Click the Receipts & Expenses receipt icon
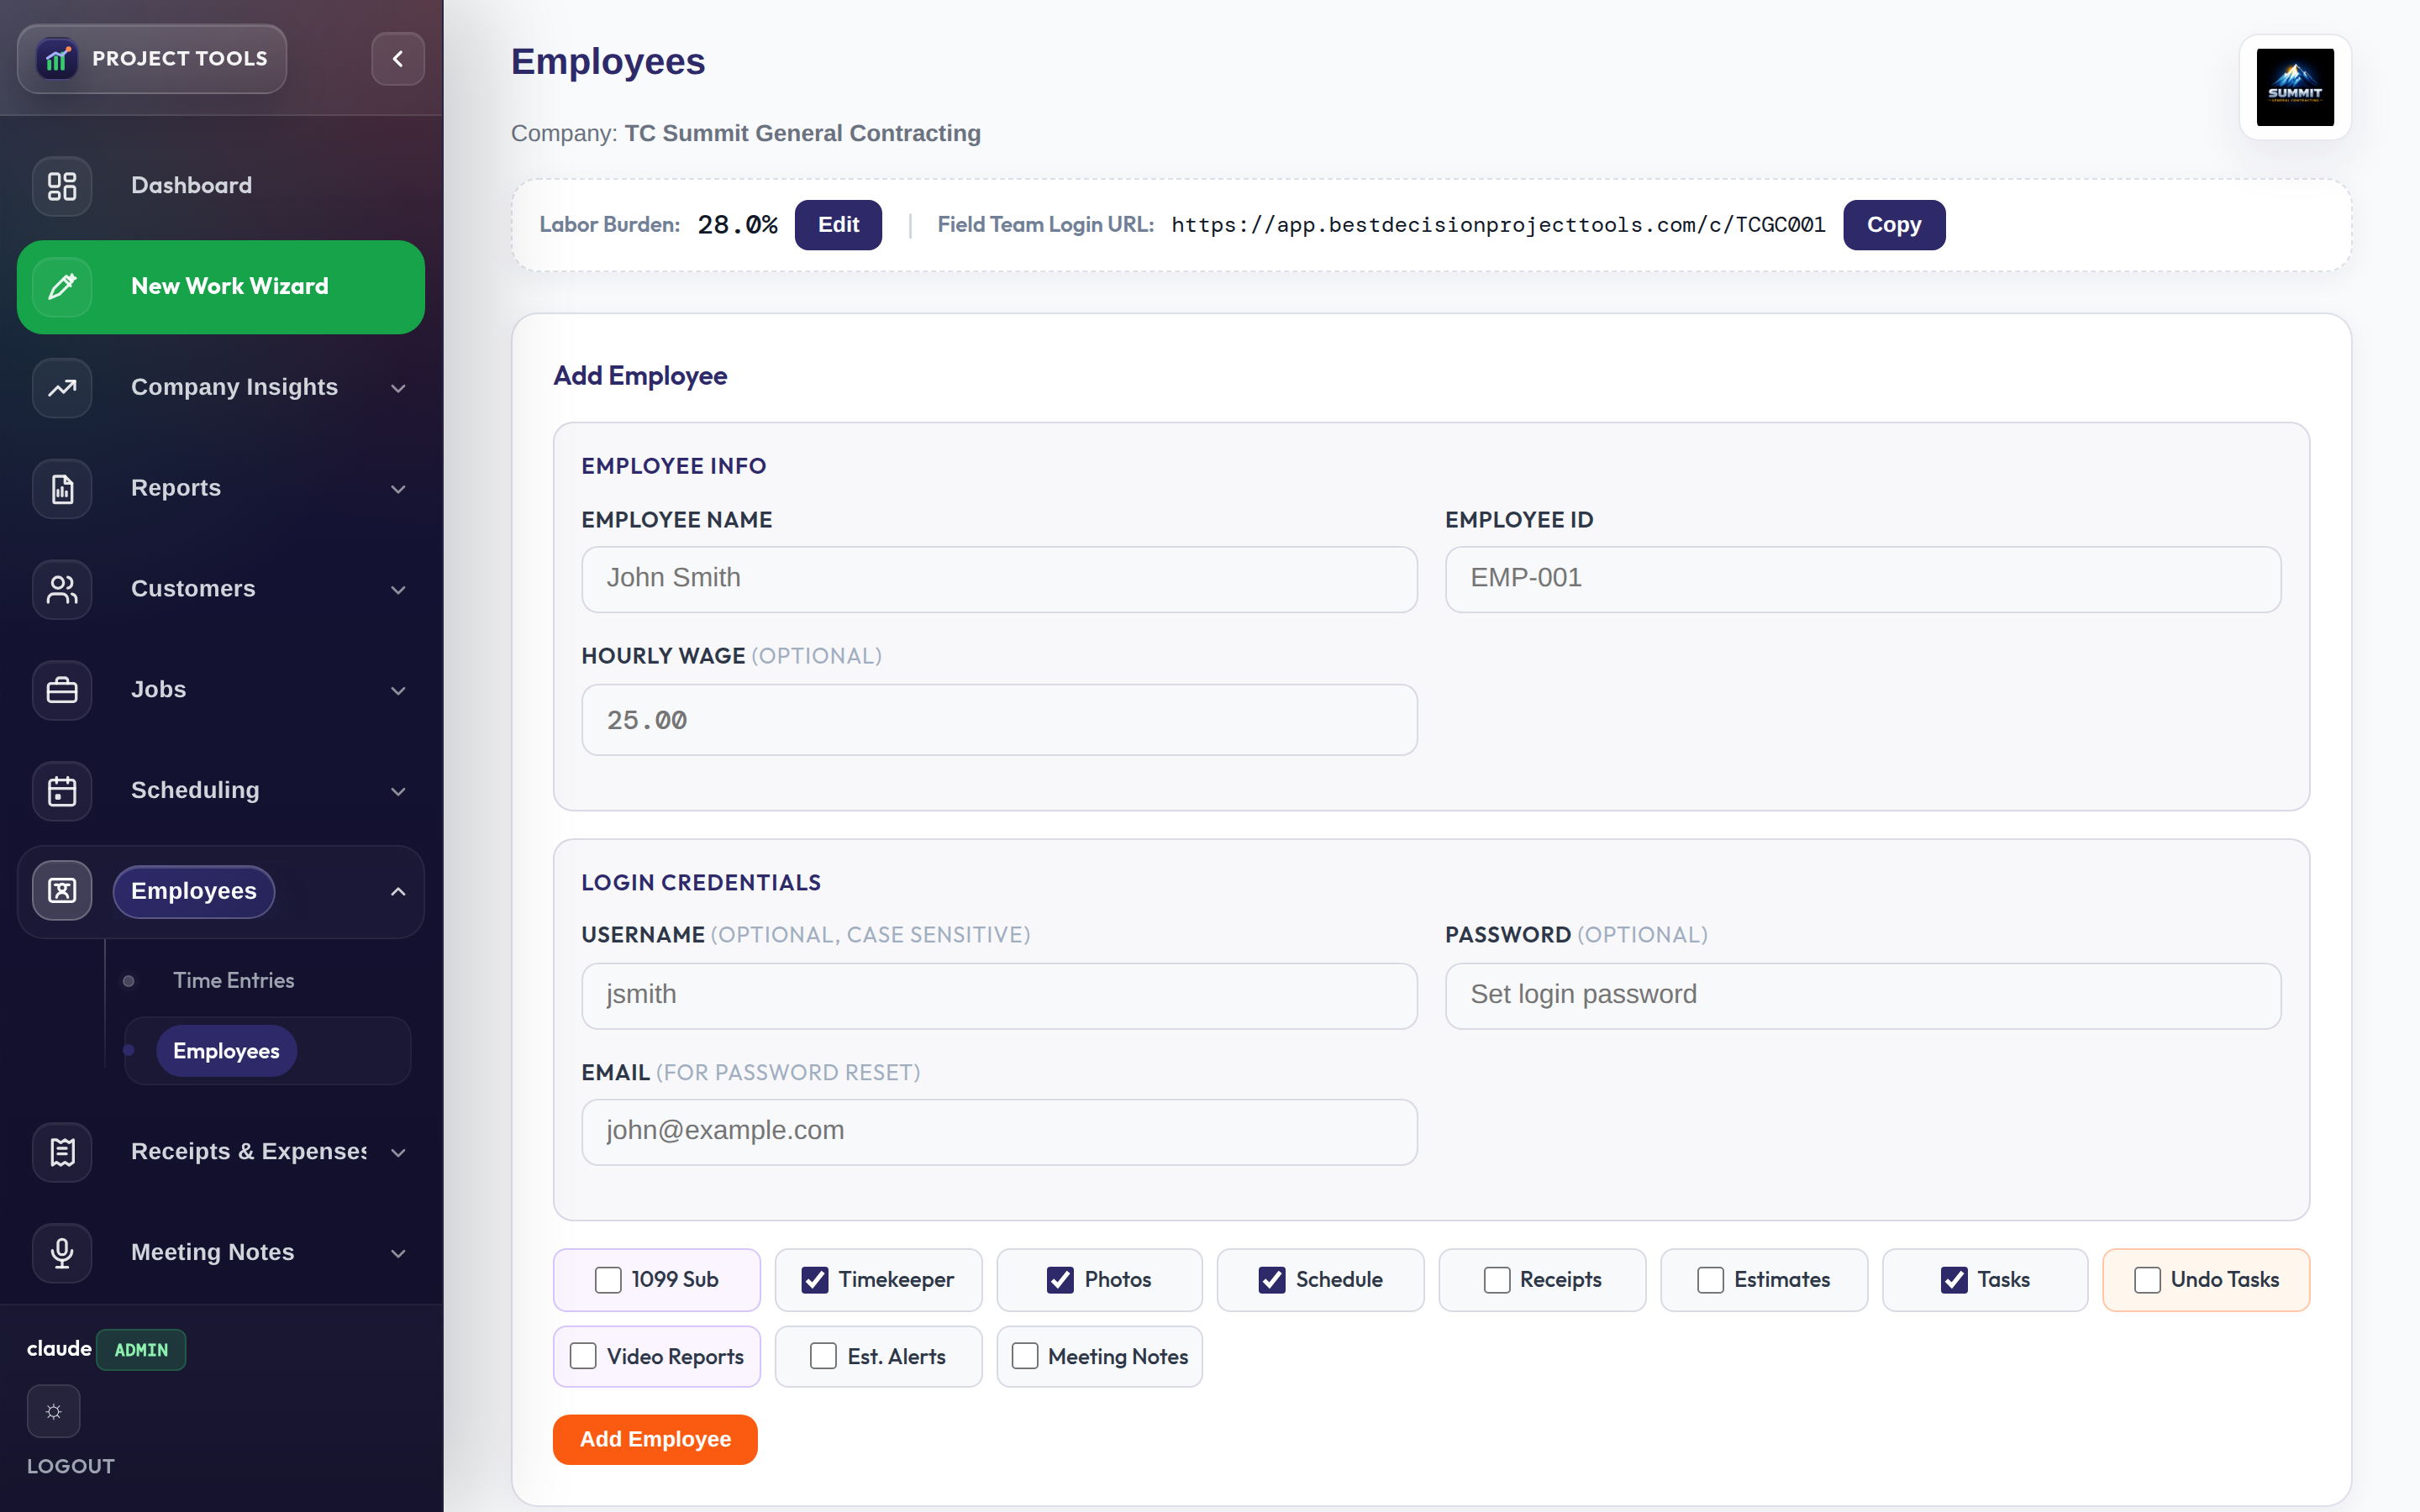2420x1512 pixels. tap(62, 1152)
